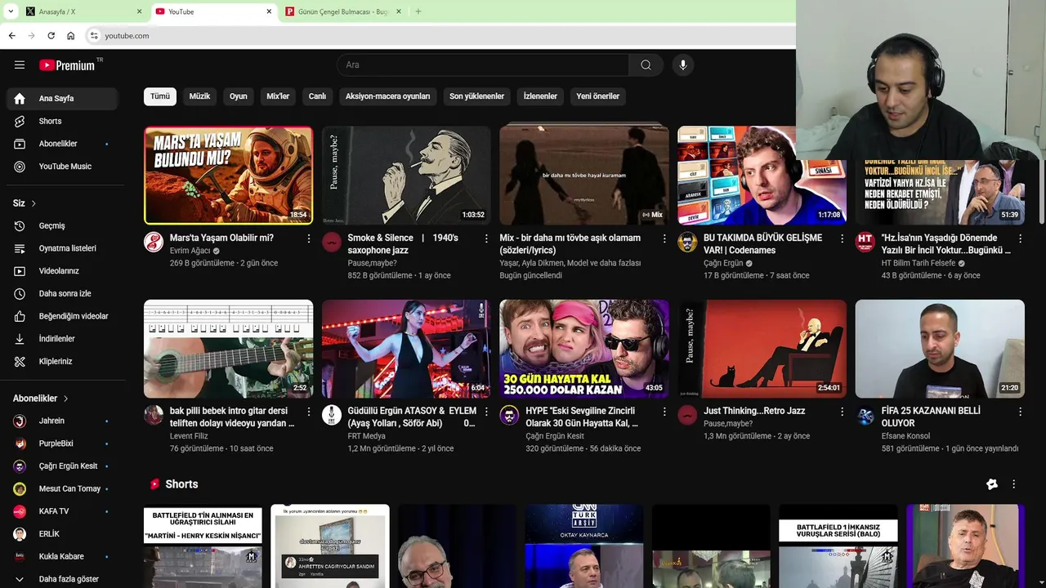Image resolution: width=1046 pixels, height=588 pixels.
Task: Open the tab search dropdown arrow
Action: pos(10,11)
